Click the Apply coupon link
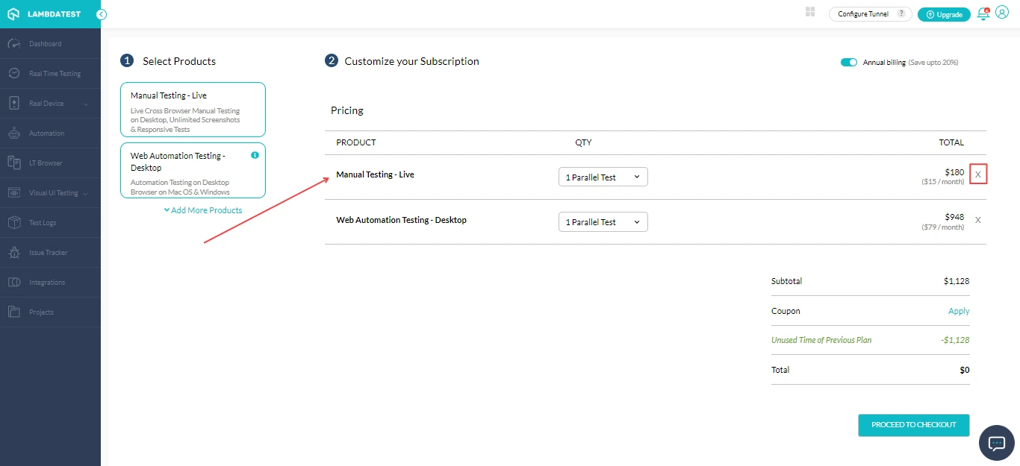The width and height of the screenshot is (1020, 466). (958, 311)
